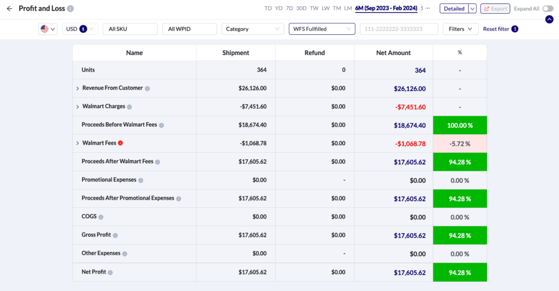Click red net amount -$7,451.60
Image resolution: width=559 pixels, height=291 pixels.
(x=411, y=107)
